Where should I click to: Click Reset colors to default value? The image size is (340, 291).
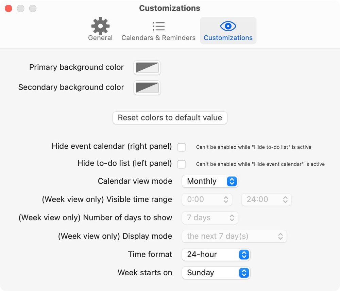(x=170, y=118)
